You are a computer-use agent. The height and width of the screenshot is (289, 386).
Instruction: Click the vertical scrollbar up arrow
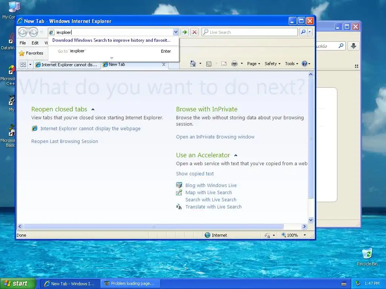311,74
